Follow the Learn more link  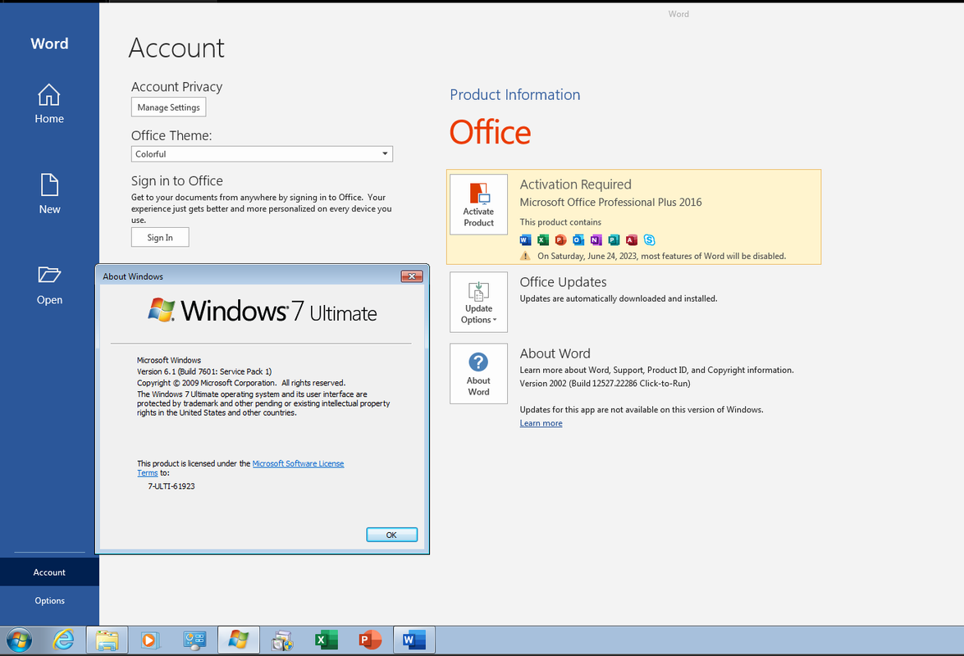(x=541, y=423)
